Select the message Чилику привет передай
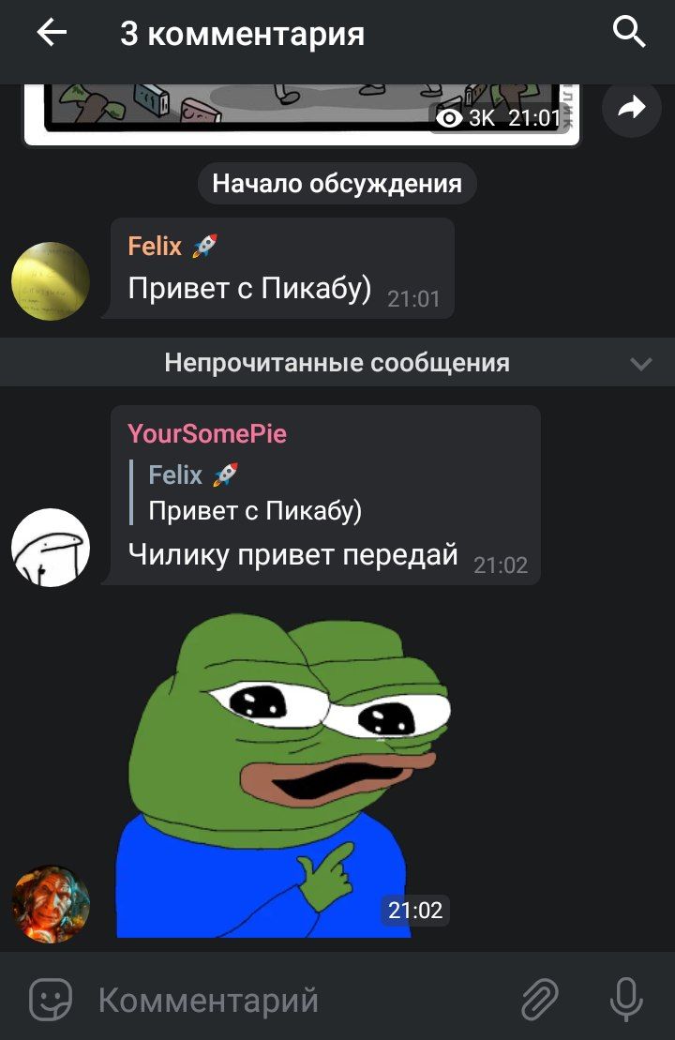The image size is (675, 1040). pyautogui.click(x=293, y=554)
